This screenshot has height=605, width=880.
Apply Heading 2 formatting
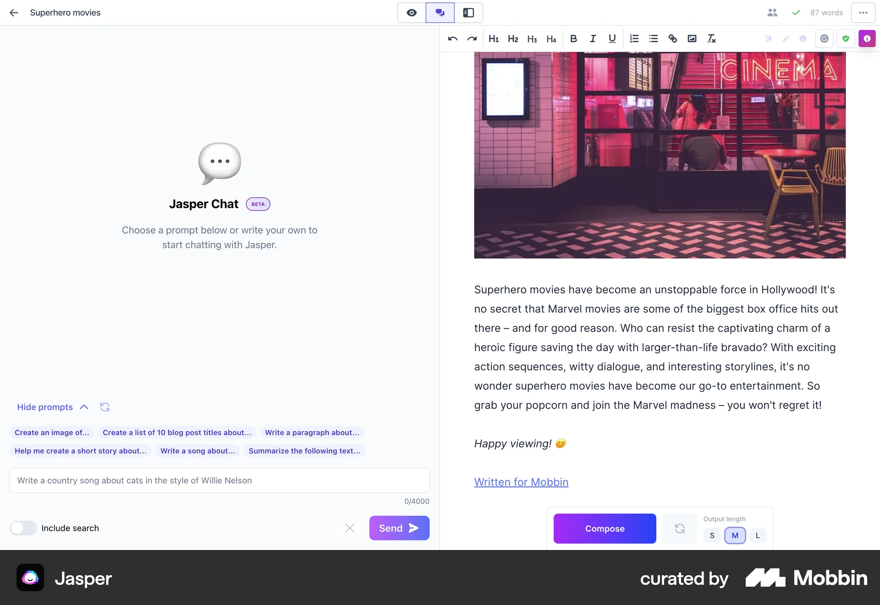click(513, 38)
